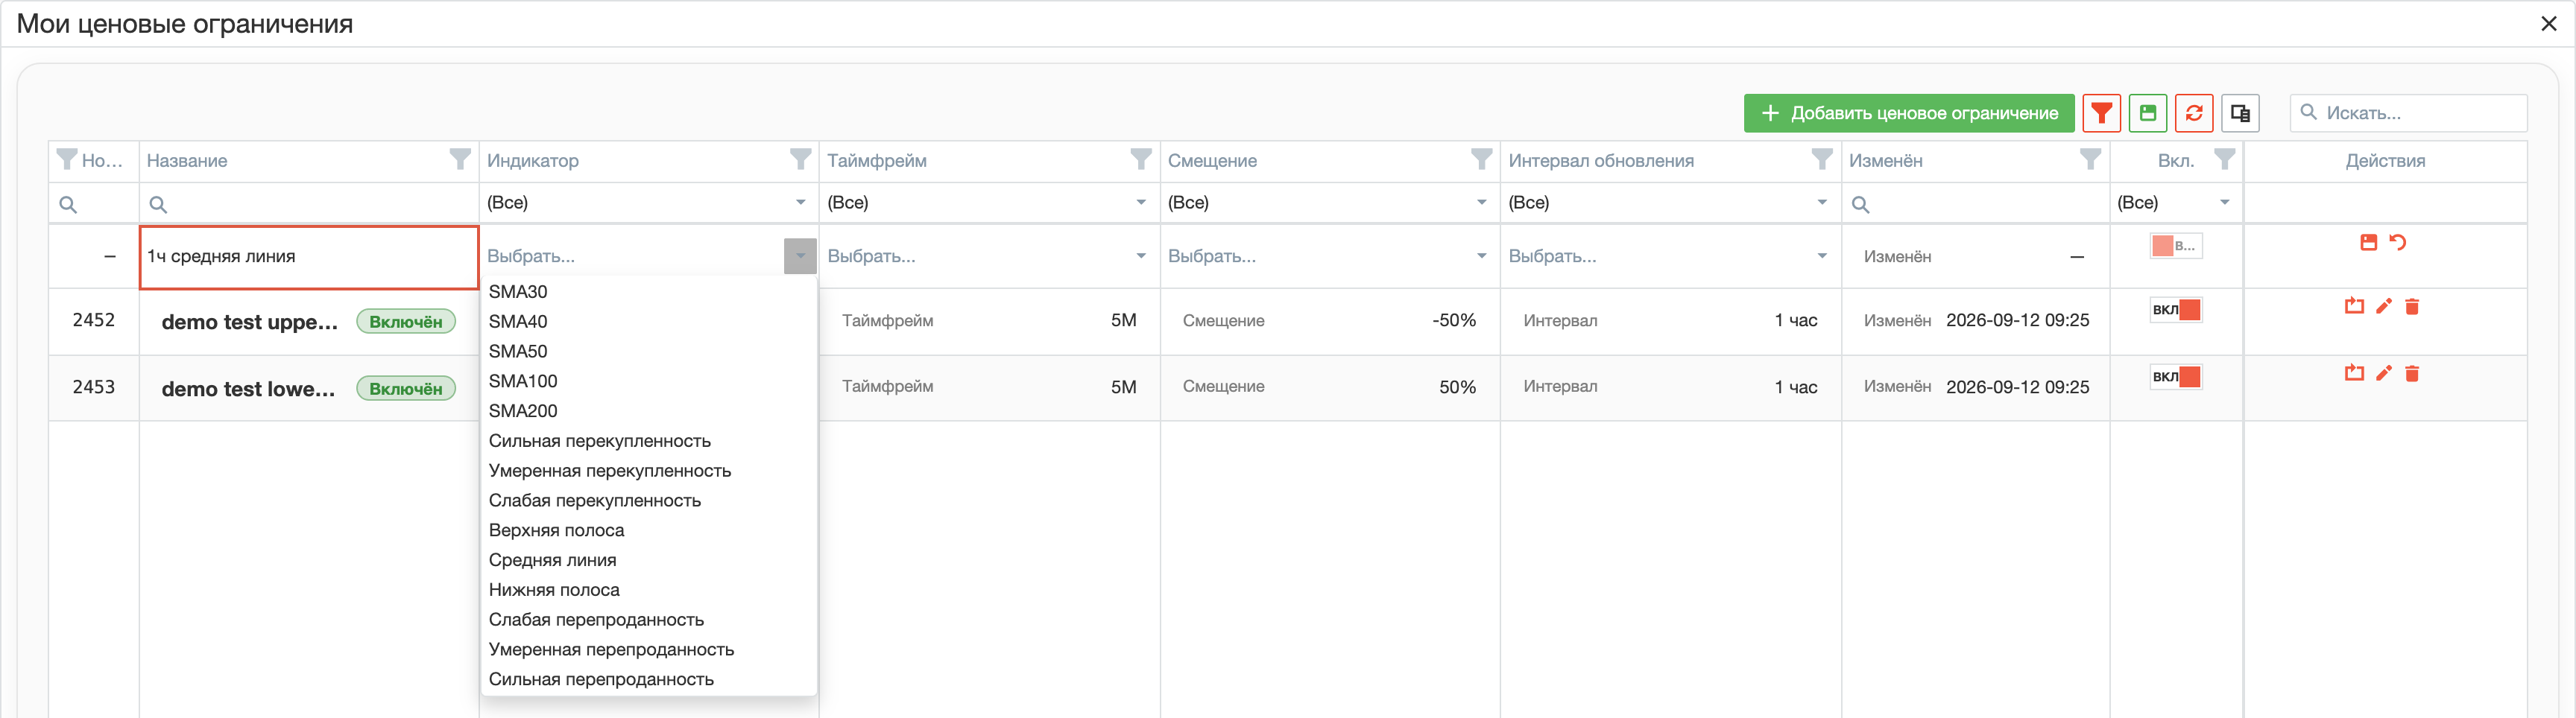Click the Включён badge in row 2453
Viewport: 2576px width, 718px height.
pos(406,389)
